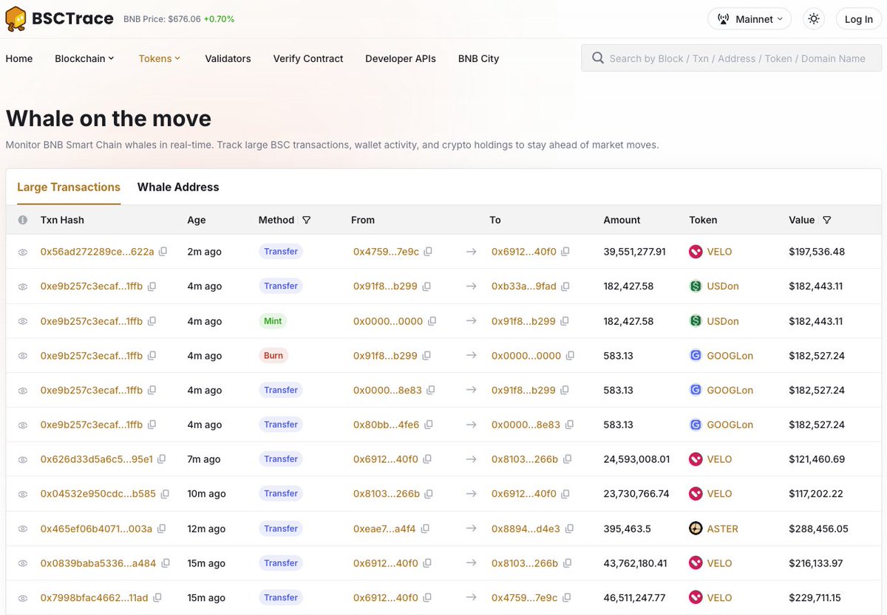Copy txn hash 0x56ad272289ce...622a
887x615 pixels.
[163, 252]
